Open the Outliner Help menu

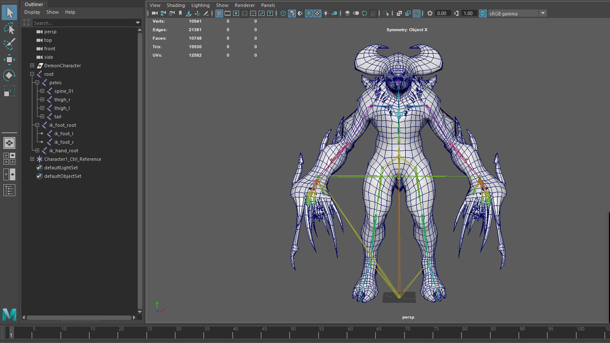point(70,12)
